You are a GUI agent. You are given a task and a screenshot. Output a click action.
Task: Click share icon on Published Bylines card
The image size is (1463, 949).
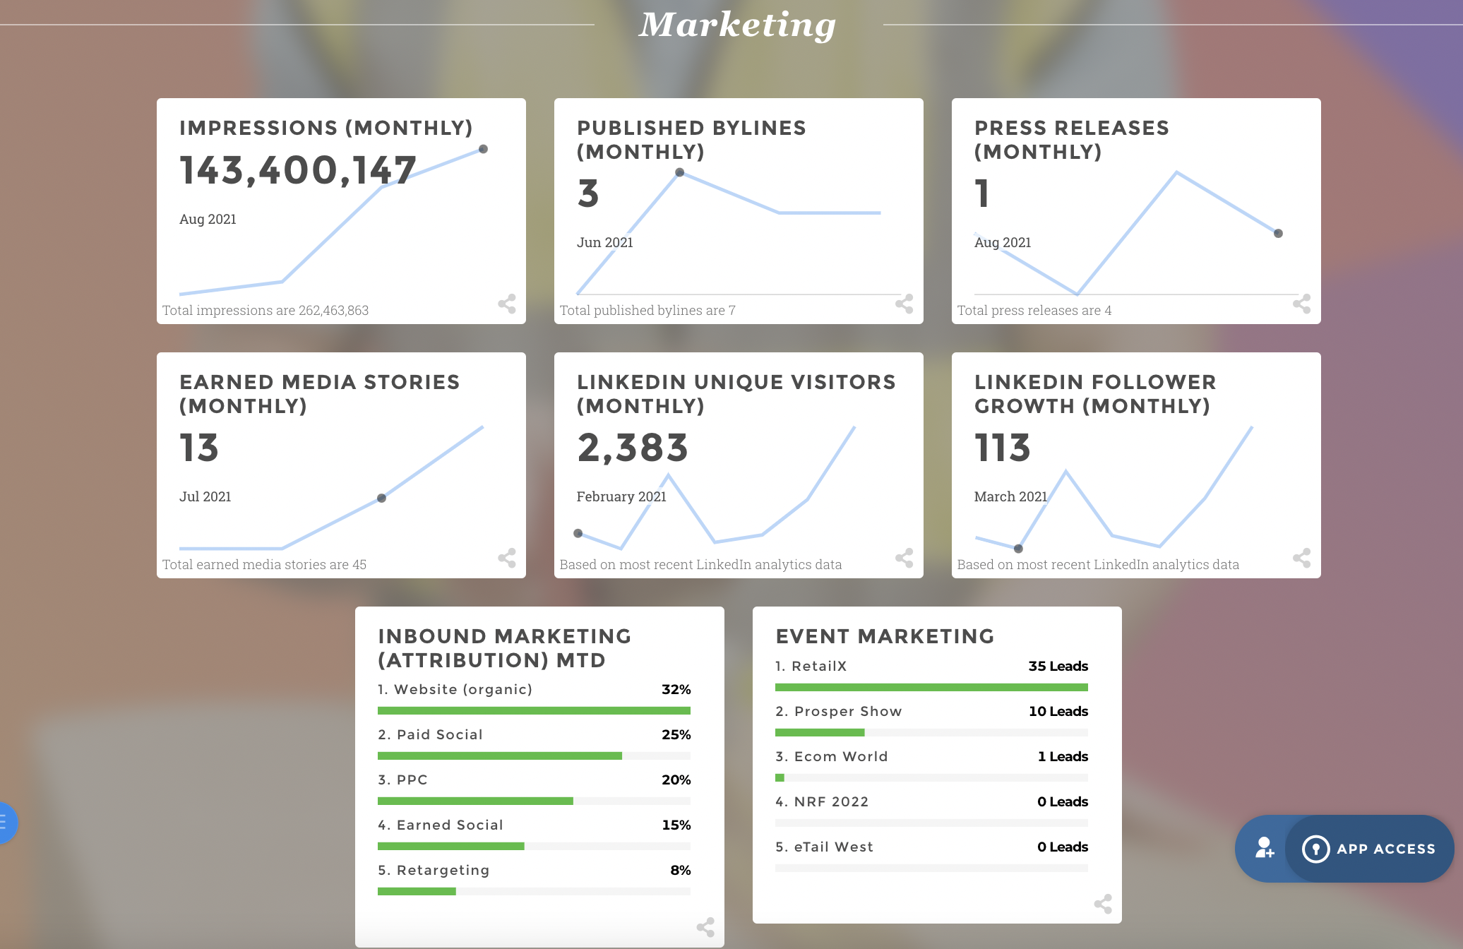pos(904,304)
